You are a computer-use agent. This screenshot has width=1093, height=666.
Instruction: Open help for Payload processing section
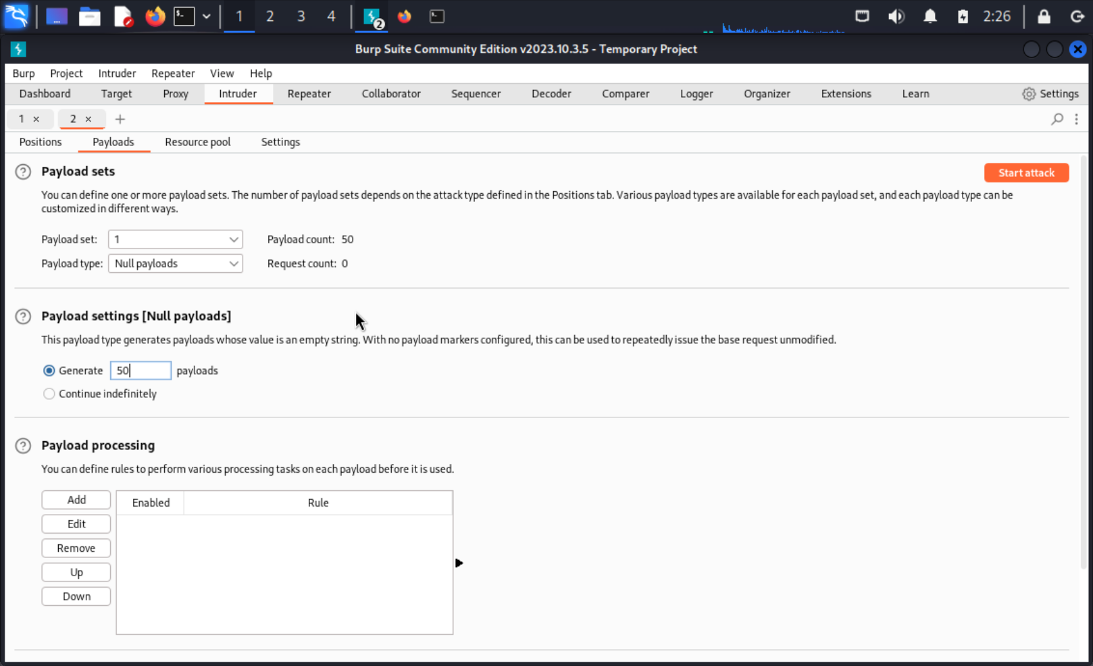click(23, 446)
